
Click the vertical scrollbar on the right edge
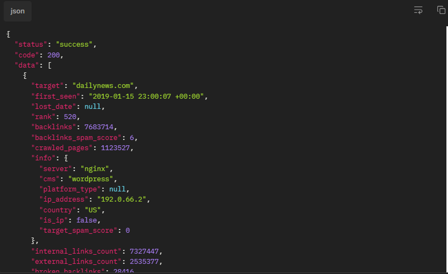447,149
